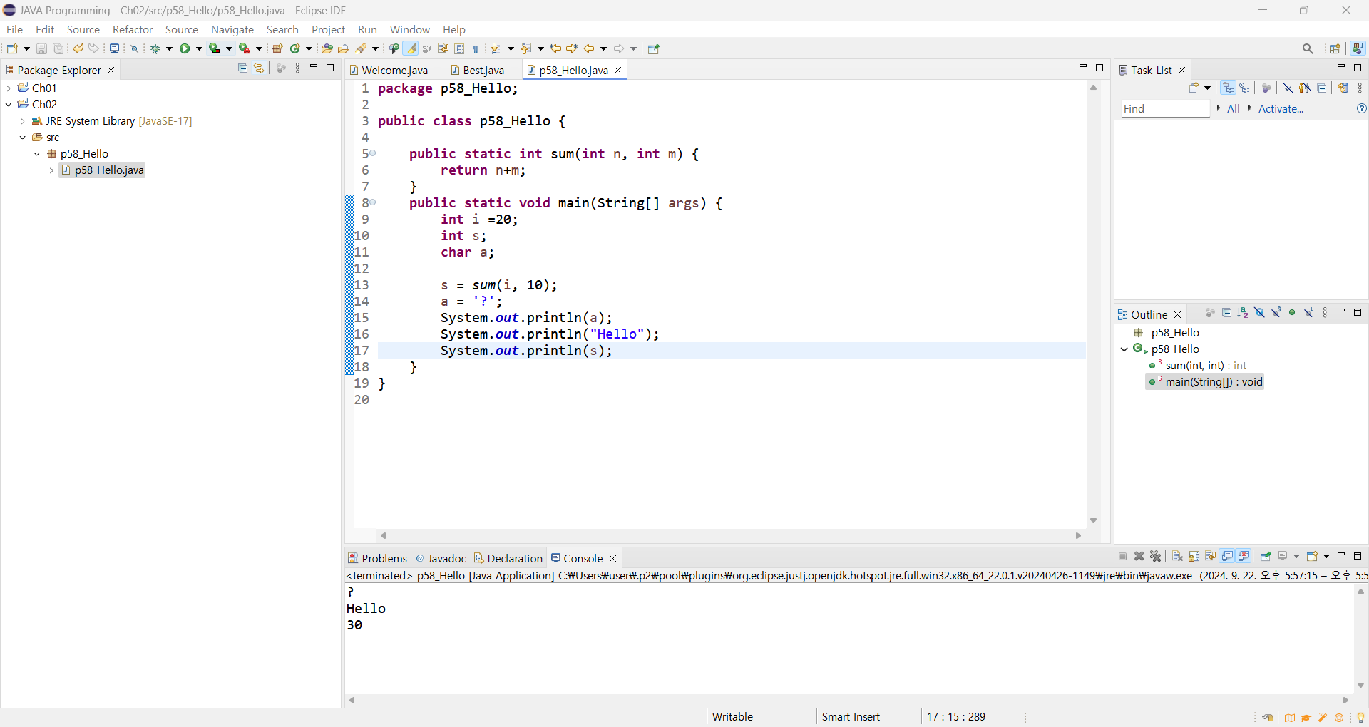Click Synchronize Changed in Task List
1369x727 pixels.
(1343, 88)
